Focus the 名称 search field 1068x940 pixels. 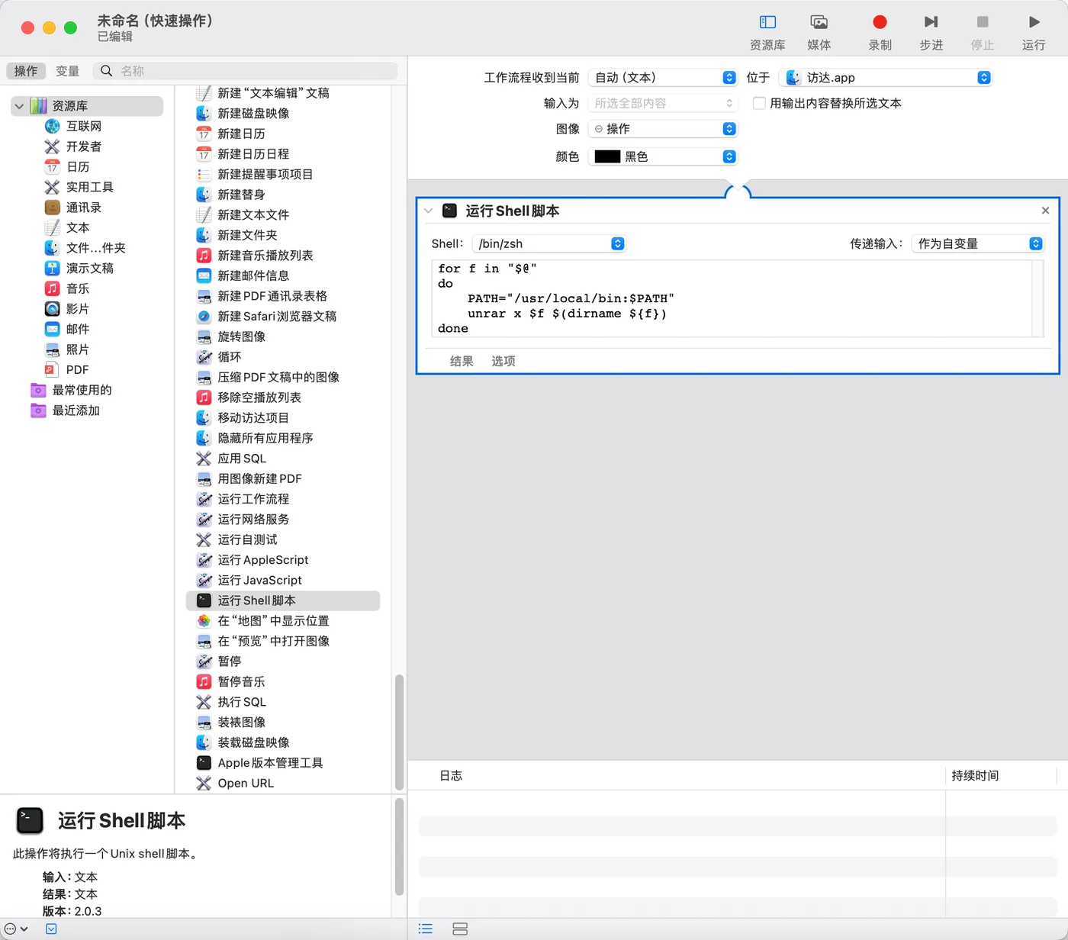pyautogui.click(x=246, y=71)
